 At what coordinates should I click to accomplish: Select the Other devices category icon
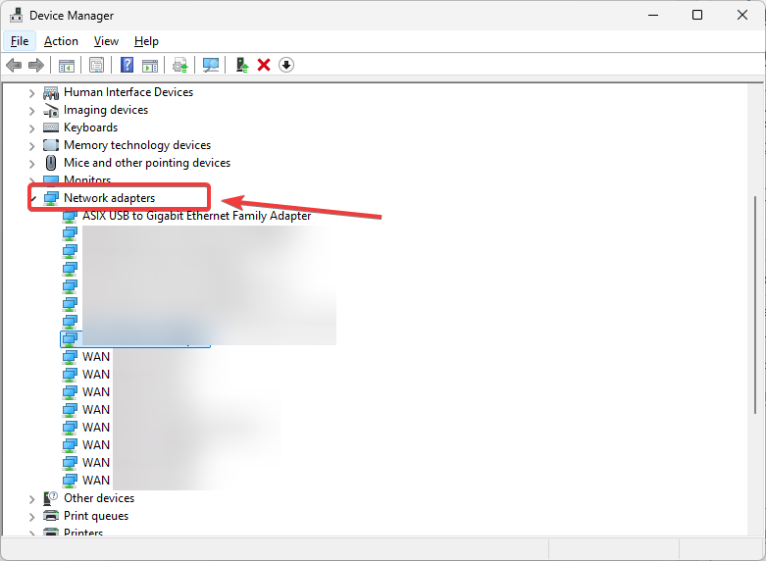pyautogui.click(x=51, y=498)
